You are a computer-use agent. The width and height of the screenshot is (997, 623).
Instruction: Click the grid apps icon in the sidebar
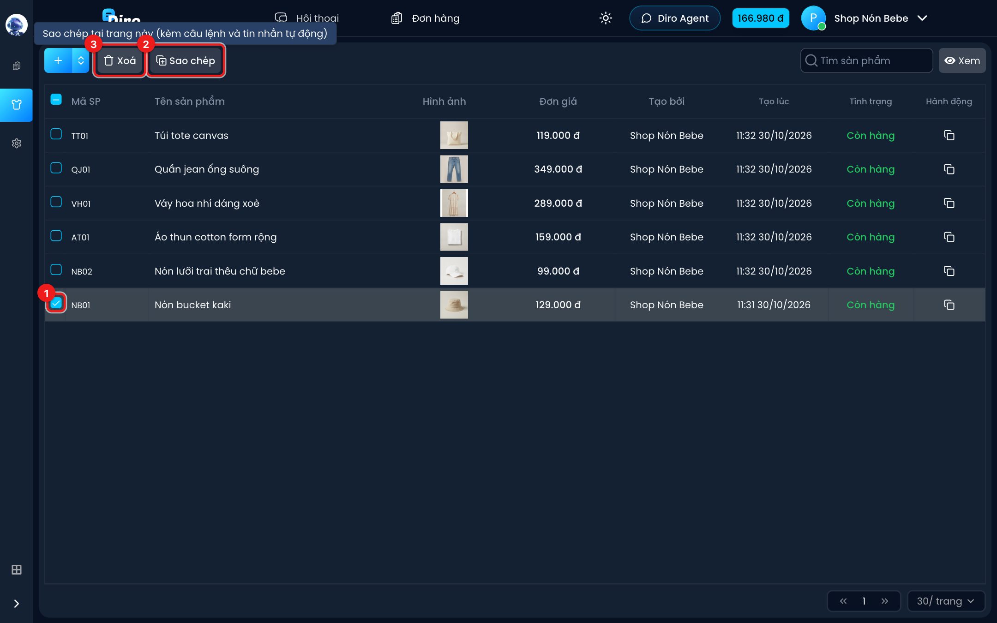tap(17, 569)
